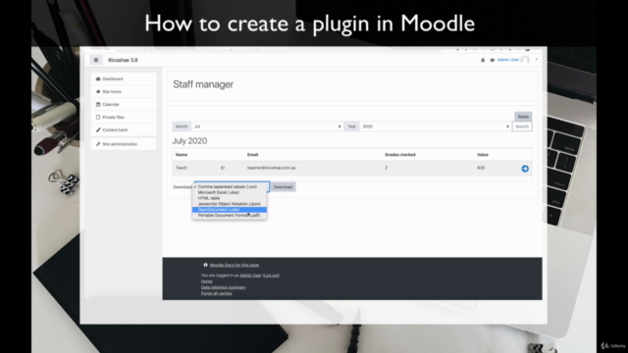This screenshot has width=628, height=353.
Task: Click Admin User link in footer
Action: pyautogui.click(x=250, y=276)
